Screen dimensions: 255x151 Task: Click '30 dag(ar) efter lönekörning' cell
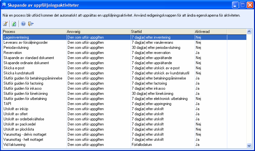click(x=152, y=94)
